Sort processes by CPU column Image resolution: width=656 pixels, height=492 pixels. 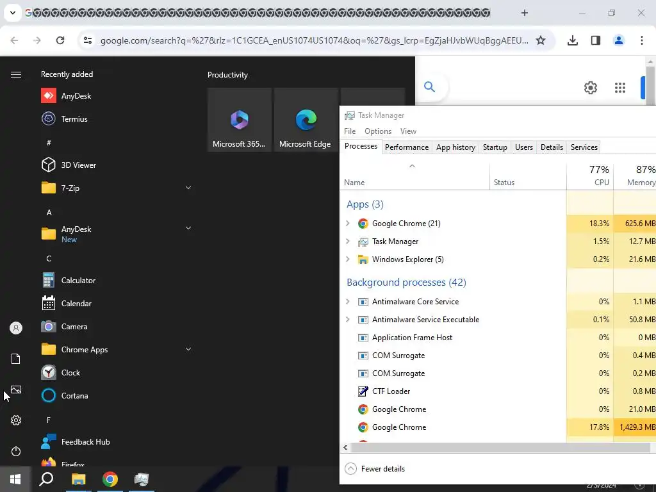click(x=590, y=176)
